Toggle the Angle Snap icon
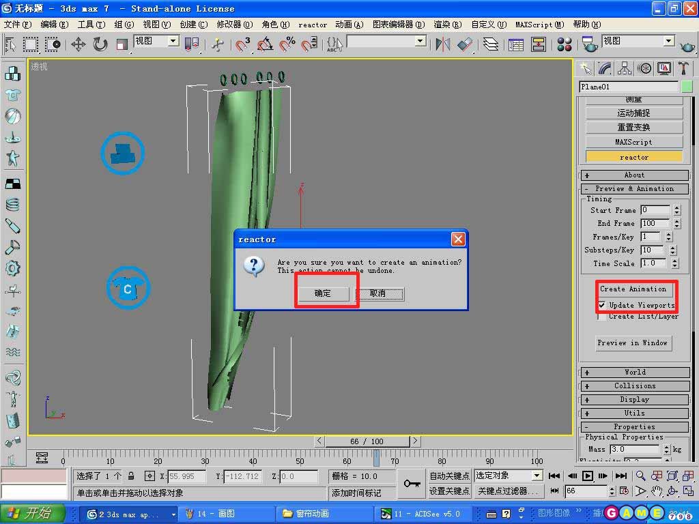Screen dimensions: 699x524 coord(266,44)
